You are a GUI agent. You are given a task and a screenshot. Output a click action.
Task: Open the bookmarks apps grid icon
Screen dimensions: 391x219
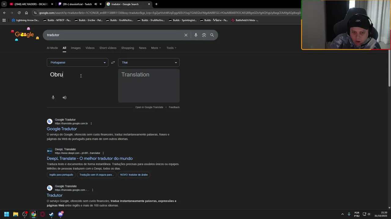[4, 20]
